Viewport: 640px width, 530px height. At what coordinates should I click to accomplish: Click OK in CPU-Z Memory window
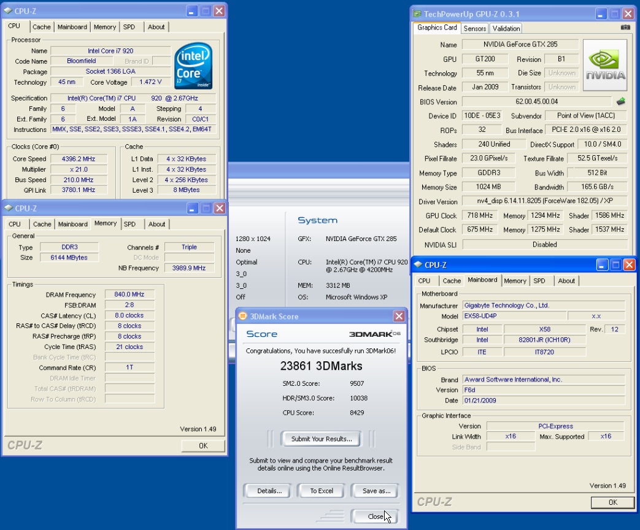pyautogui.click(x=203, y=445)
